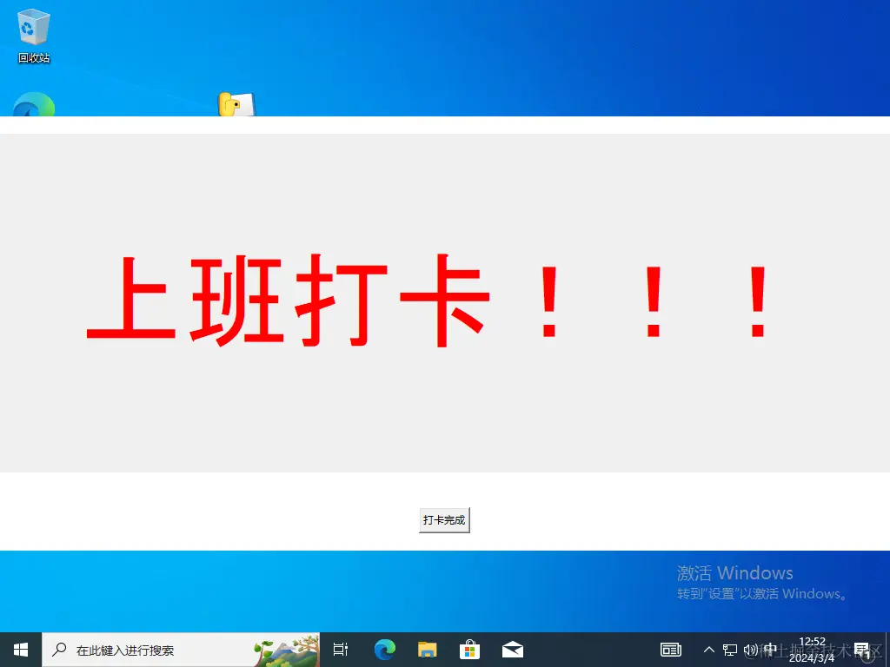Focus the taskbar search box 在此键入进行搜索
Screen dimensions: 890x667
(x=181, y=650)
